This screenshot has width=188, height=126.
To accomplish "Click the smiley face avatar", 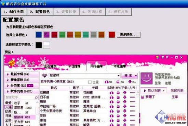I will 147,78.
